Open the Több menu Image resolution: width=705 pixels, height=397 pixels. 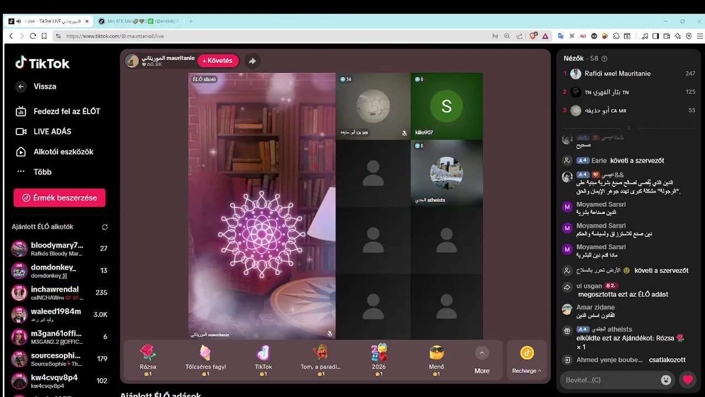pos(34,171)
